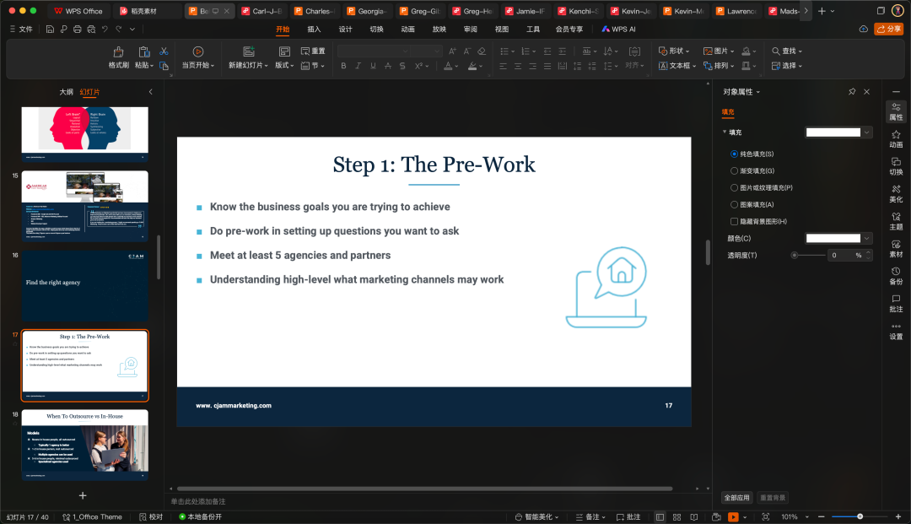Start slideshow from current slide (当页开始)
This screenshot has width=911, height=524.
[x=198, y=57]
